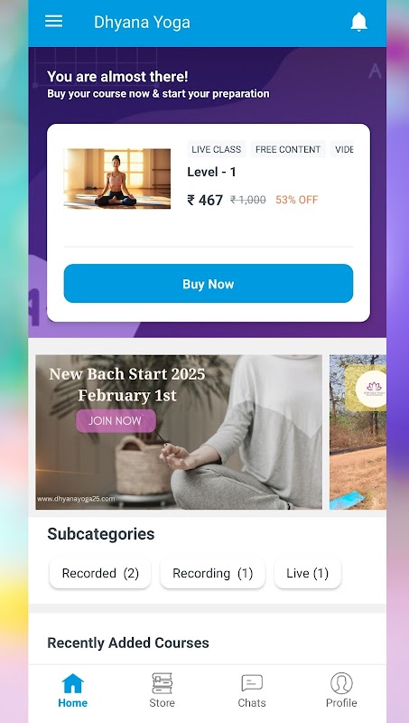Open New Bach Start 2025 banner
Screen dimensions: 409x723
[x=179, y=432]
